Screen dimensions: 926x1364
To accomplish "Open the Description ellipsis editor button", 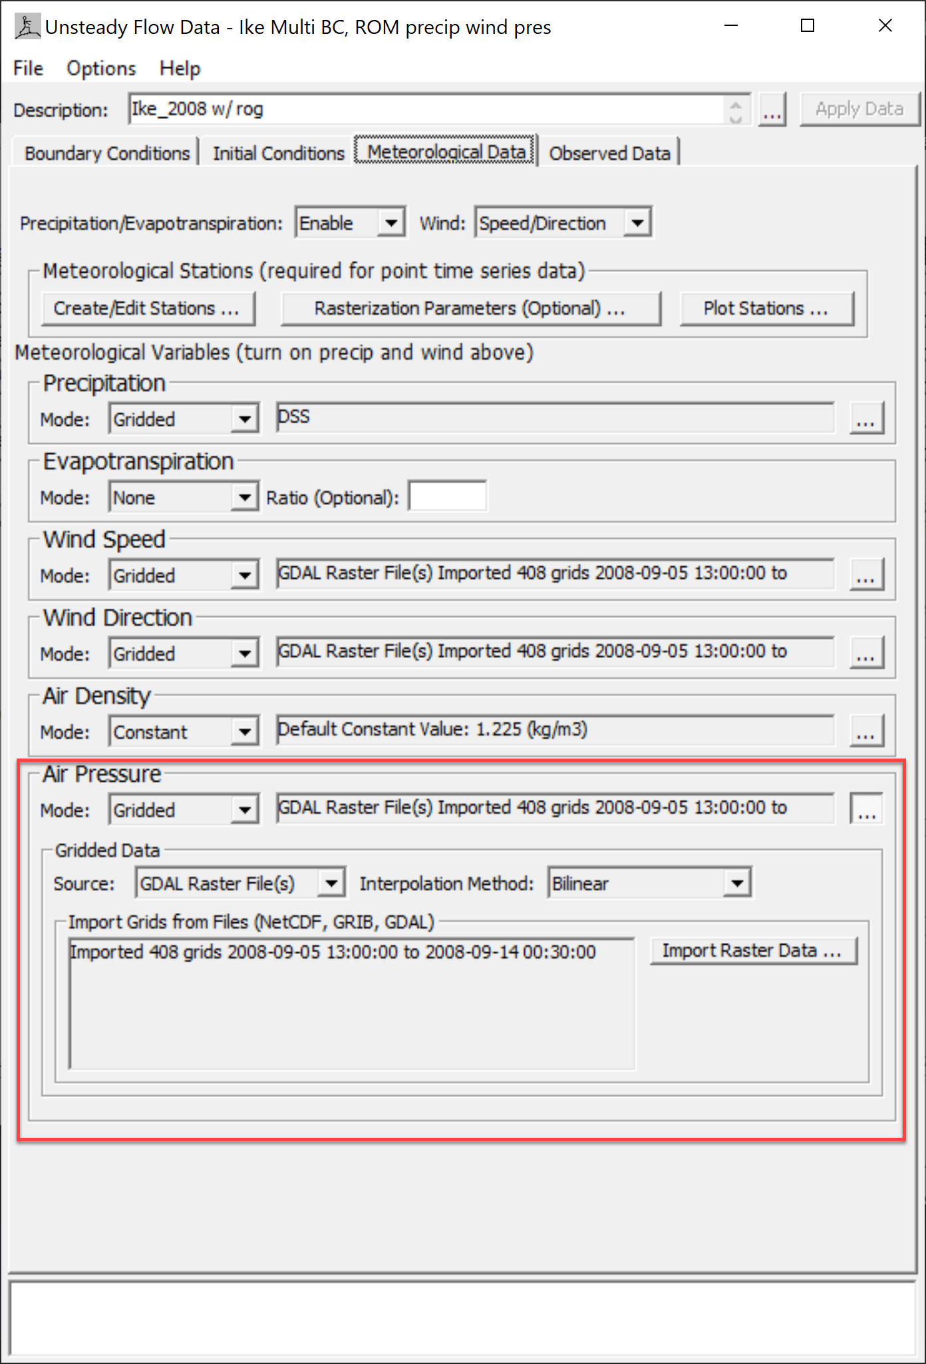I will coord(772,109).
